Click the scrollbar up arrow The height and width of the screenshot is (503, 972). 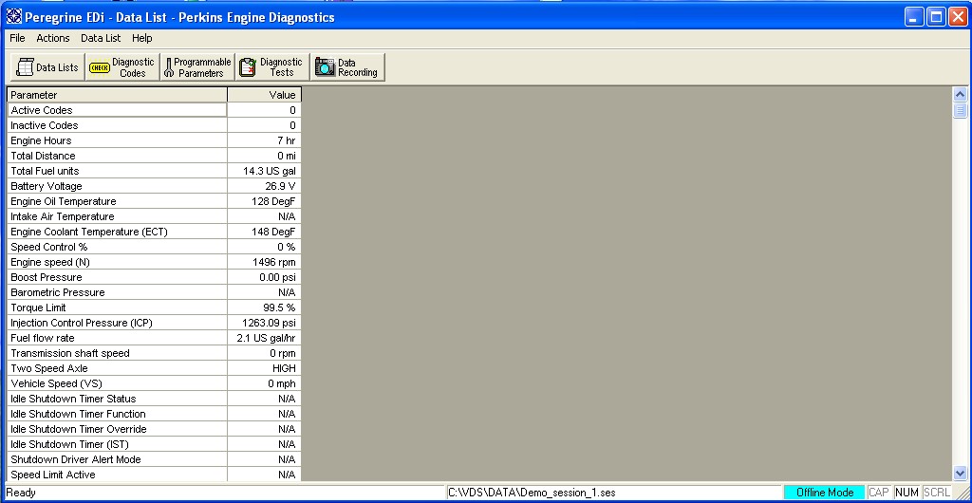pyautogui.click(x=960, y=95)
